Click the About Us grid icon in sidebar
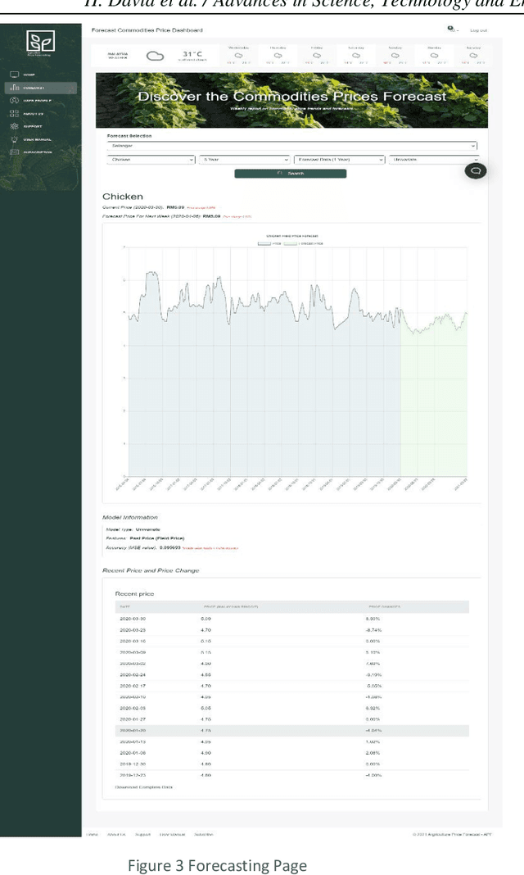The height and width of the screenshot is (875, 524). [14, 113]
